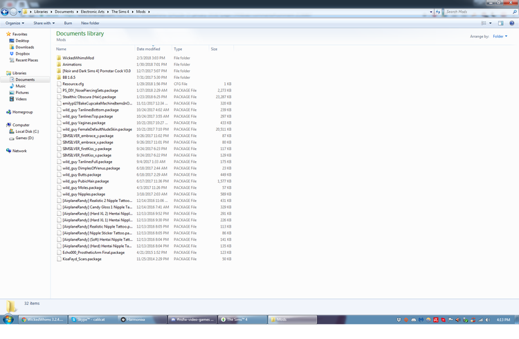Select Electronic Arts in the address breadcrumb

[x=92, y=12]
